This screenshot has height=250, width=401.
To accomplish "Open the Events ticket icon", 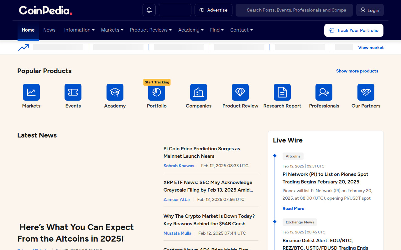I will (x=73, y=92).
